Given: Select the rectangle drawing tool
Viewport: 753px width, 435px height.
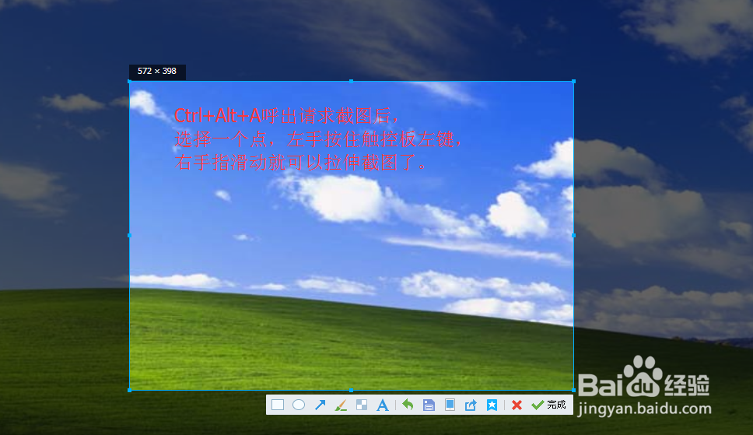Looking at the screenshot, I should click(278, 405).
